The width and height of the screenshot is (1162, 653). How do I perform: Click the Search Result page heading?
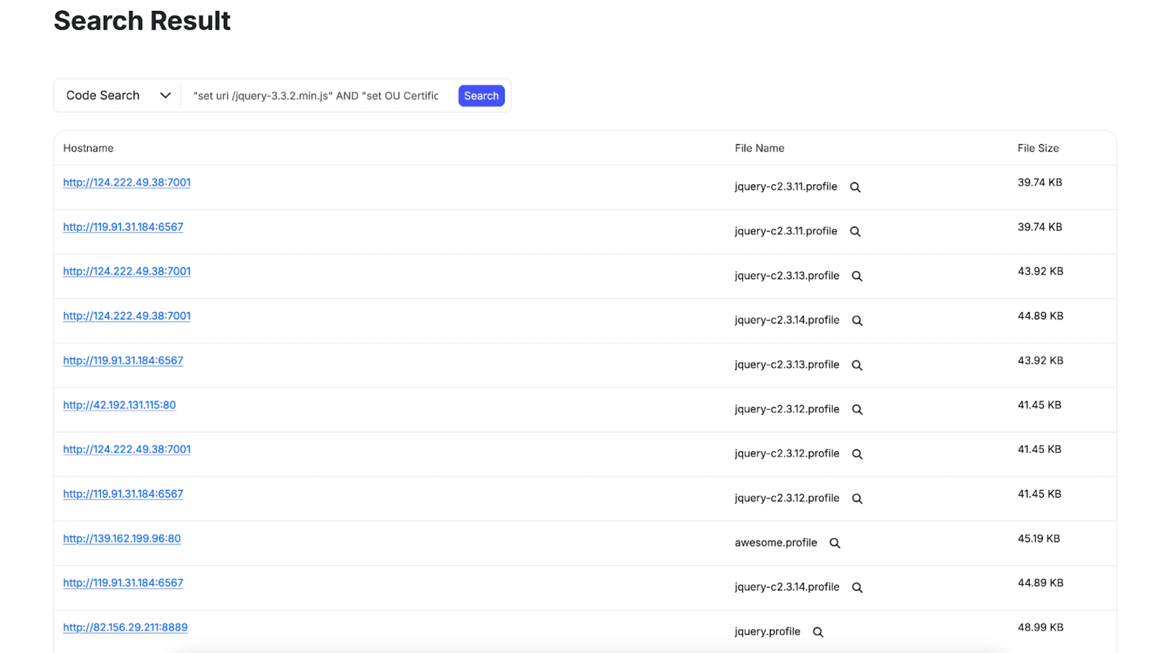[142, 21]
